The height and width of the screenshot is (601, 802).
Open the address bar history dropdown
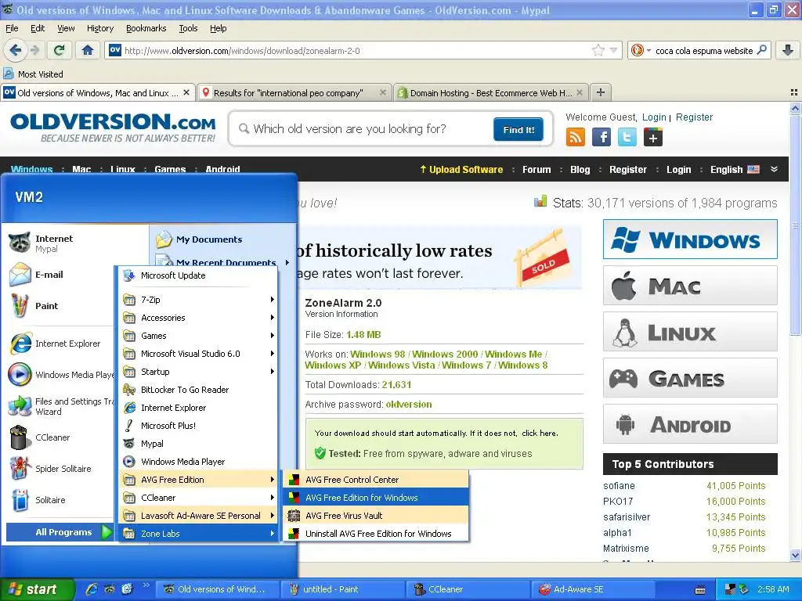coord(614,50)
